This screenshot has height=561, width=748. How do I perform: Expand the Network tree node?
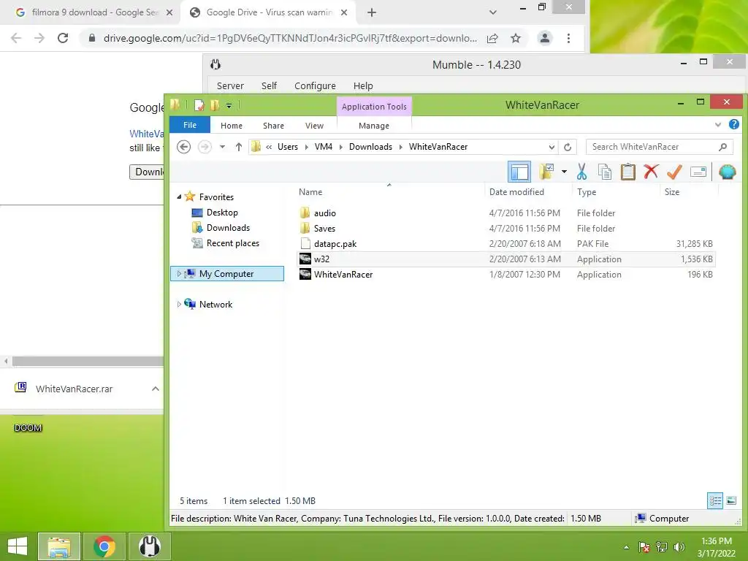point(179,305)
